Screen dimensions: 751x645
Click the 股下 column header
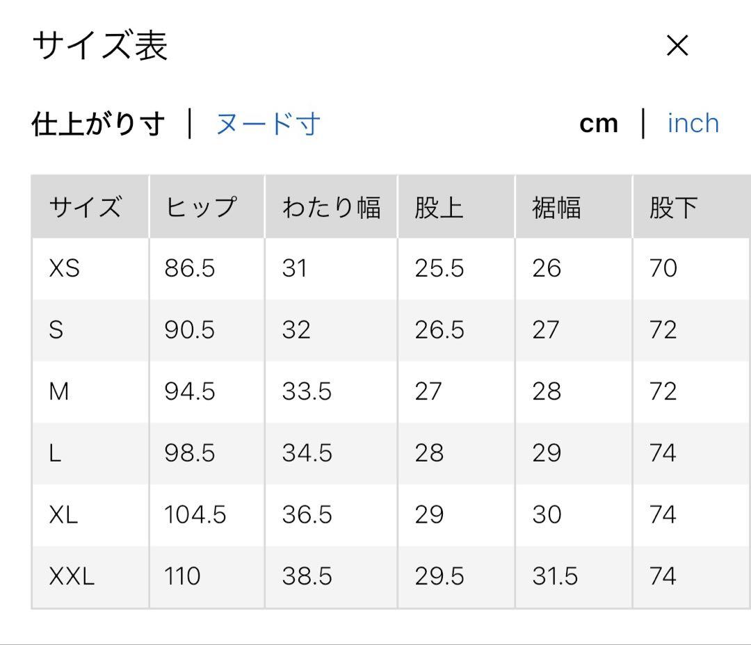point(673,207)
